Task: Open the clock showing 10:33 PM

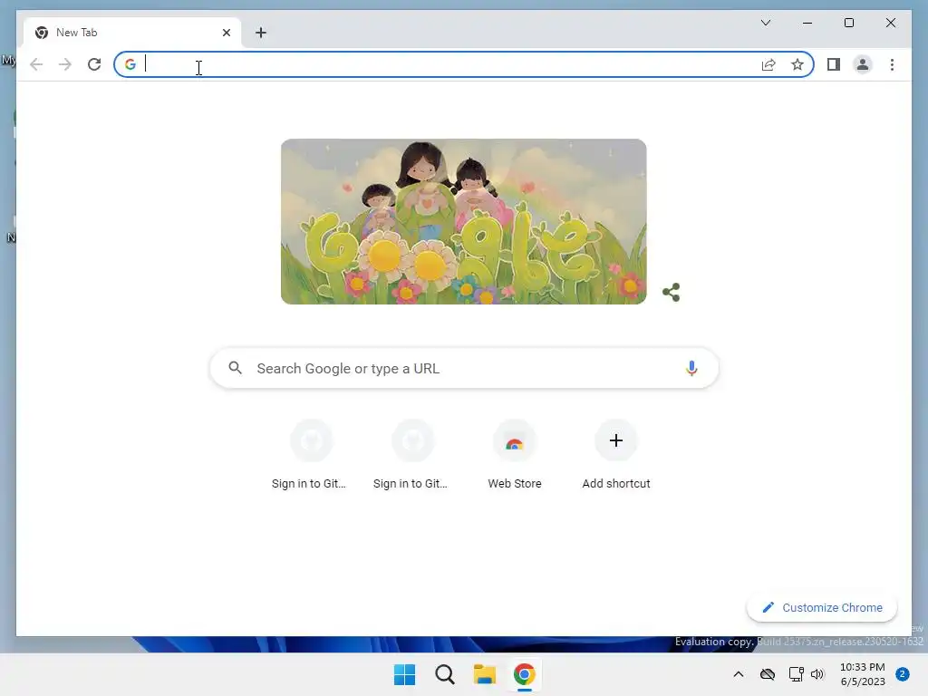Action: (863, 674)
